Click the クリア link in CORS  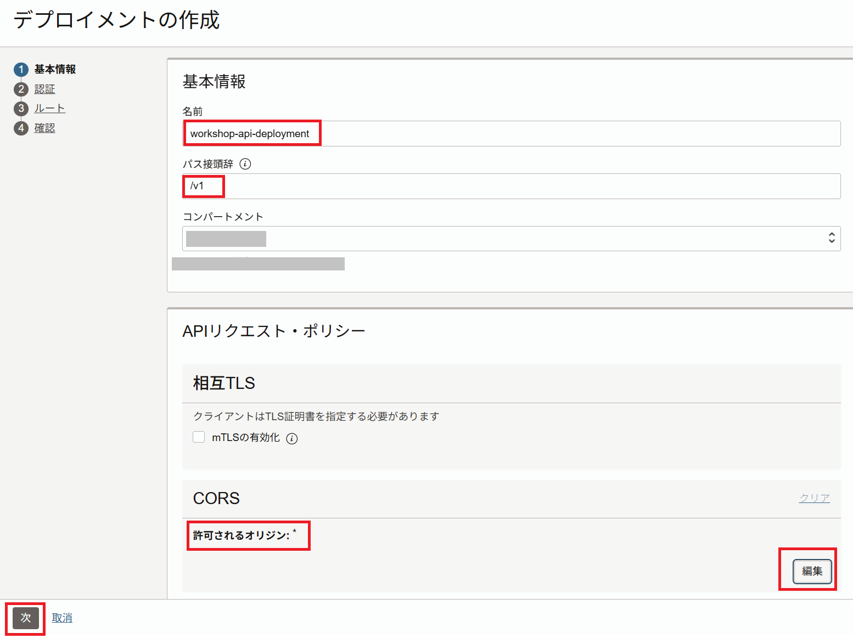click(814, 498)
